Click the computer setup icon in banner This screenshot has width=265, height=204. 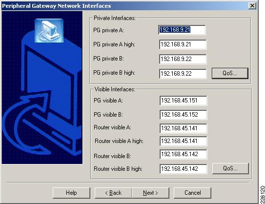[49, 30]
